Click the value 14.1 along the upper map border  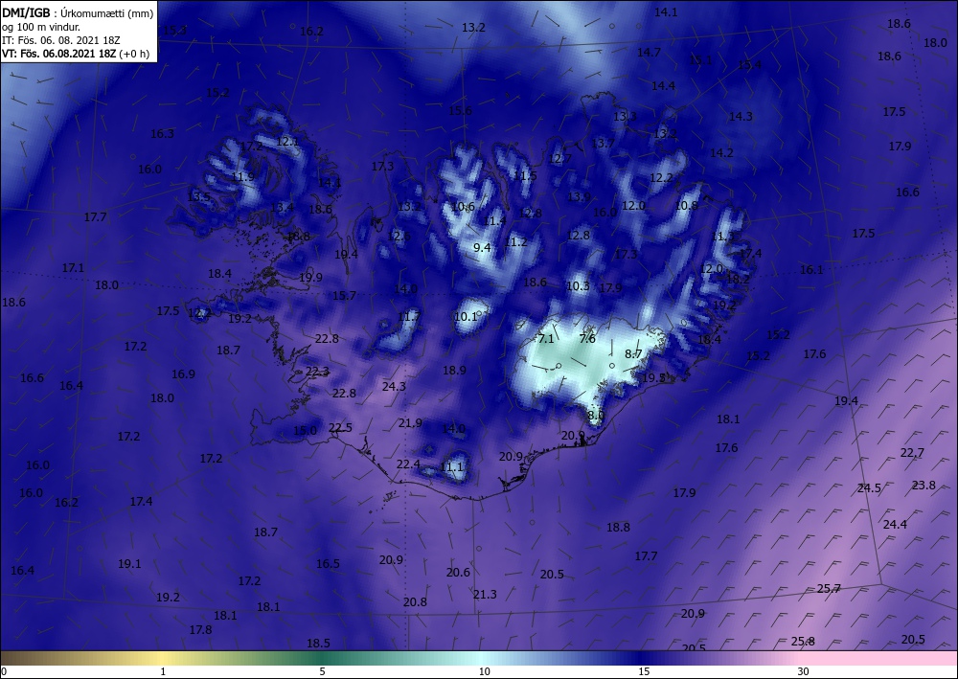(666, 11)
